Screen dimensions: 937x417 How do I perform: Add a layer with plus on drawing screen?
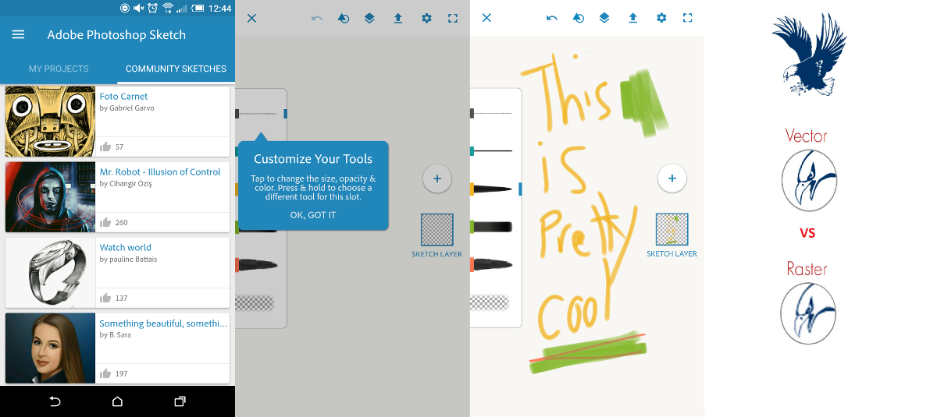pos(672,178)
